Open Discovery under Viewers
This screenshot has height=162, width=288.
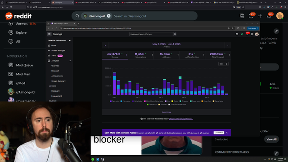pyautogui.click(x=55, y=91)
